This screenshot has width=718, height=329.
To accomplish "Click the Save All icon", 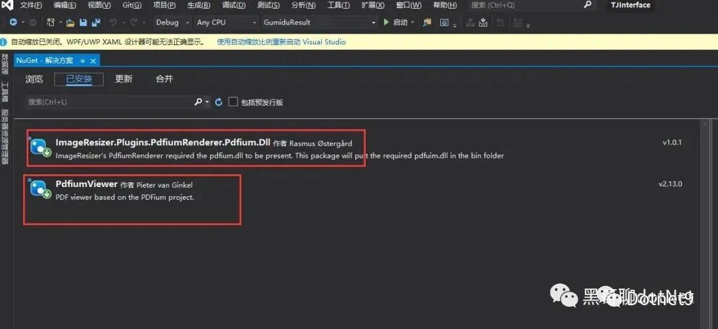I will click(96, 22).
